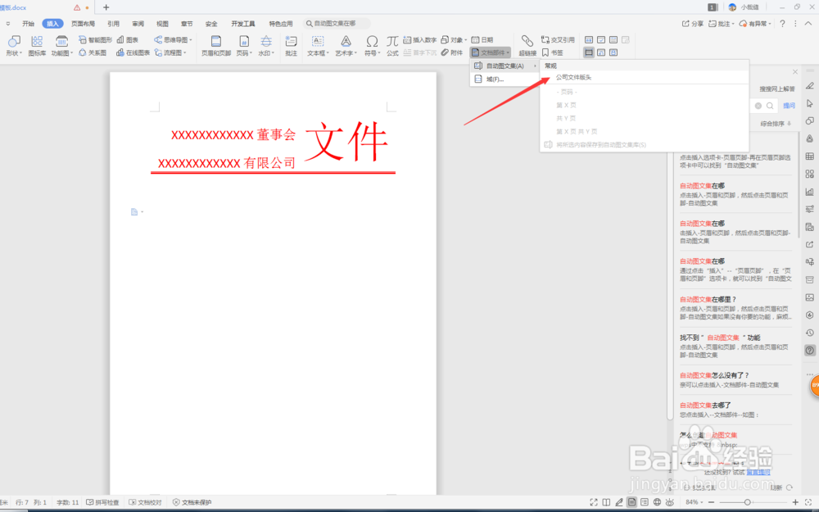
Task: Click 插入数字 insert number
Action: pyautogui.click(x=420, y=39)
